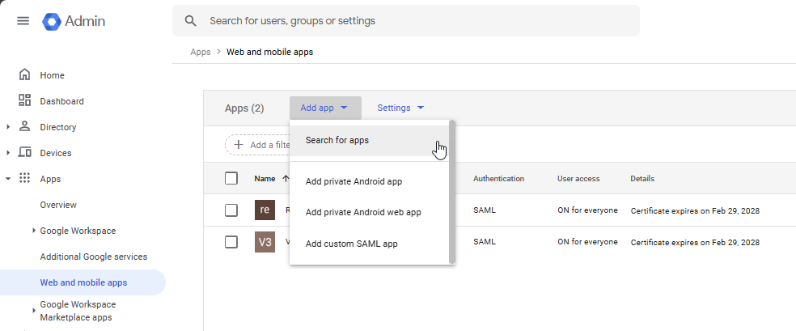Choose 'Add custom SAML app'
The image size is (796, 331).
369,244
